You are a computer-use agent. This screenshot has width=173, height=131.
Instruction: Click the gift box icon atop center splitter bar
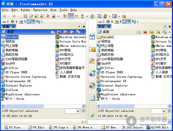click(x=92, y=37)
